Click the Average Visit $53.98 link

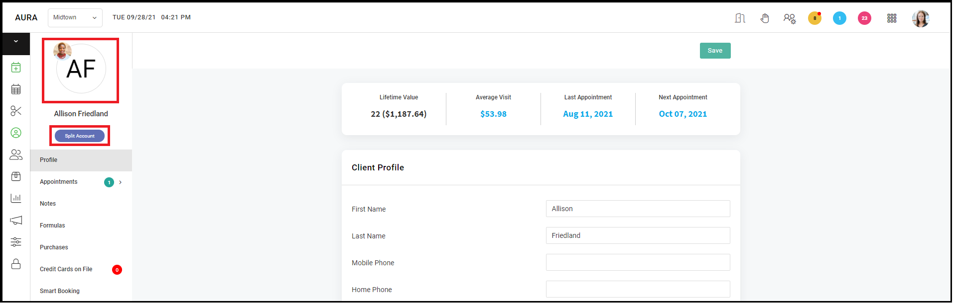[x=493, y=114]
